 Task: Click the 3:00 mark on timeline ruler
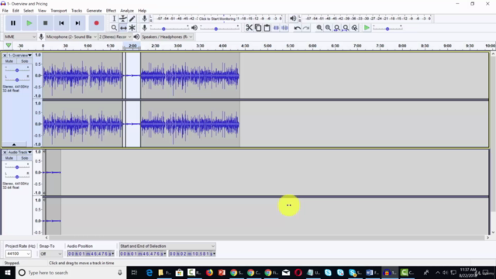tap(177, 46)
